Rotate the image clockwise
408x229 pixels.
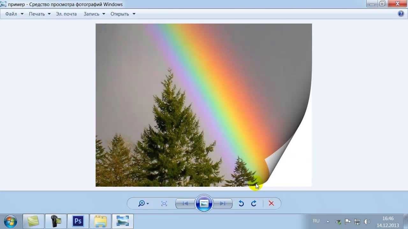click(254, 204)
